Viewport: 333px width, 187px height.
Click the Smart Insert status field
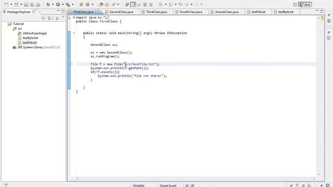point(168,185)
